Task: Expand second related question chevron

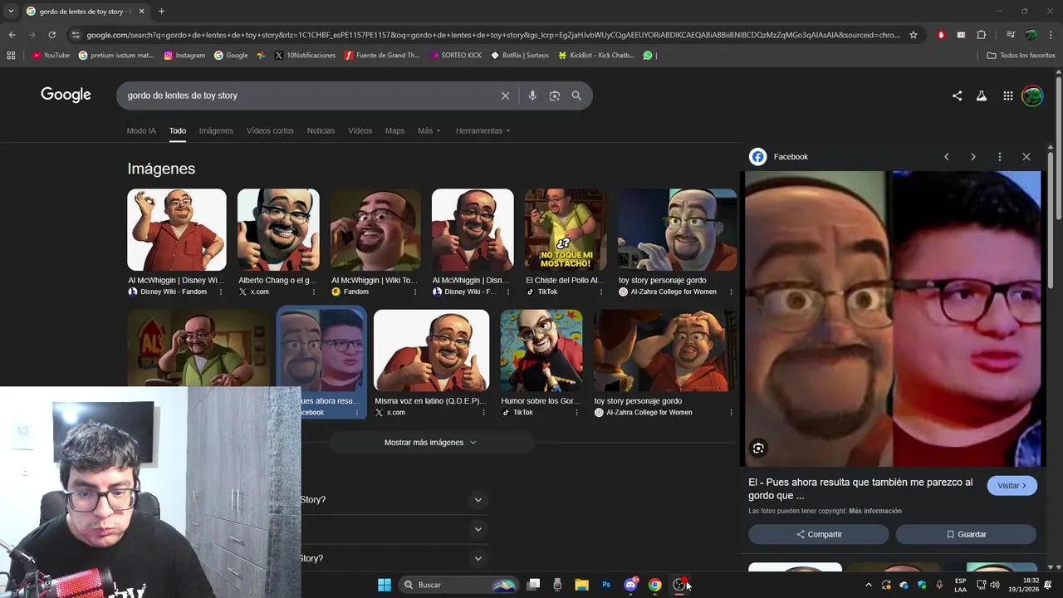Action: (x=478, y=529)
